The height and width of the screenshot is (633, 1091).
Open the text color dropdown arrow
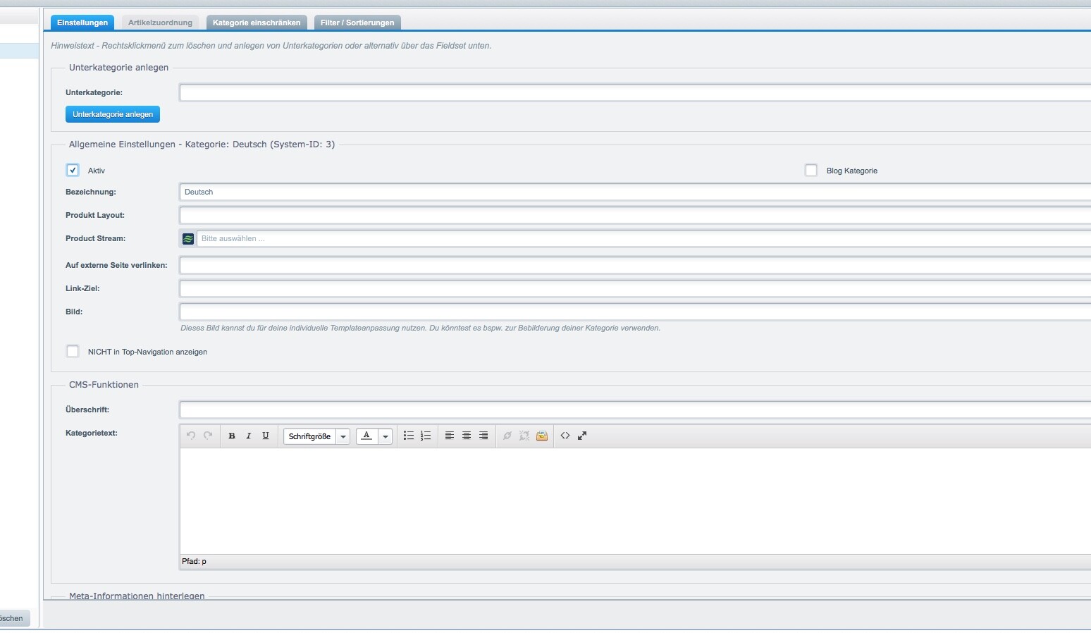coord(386,436)
